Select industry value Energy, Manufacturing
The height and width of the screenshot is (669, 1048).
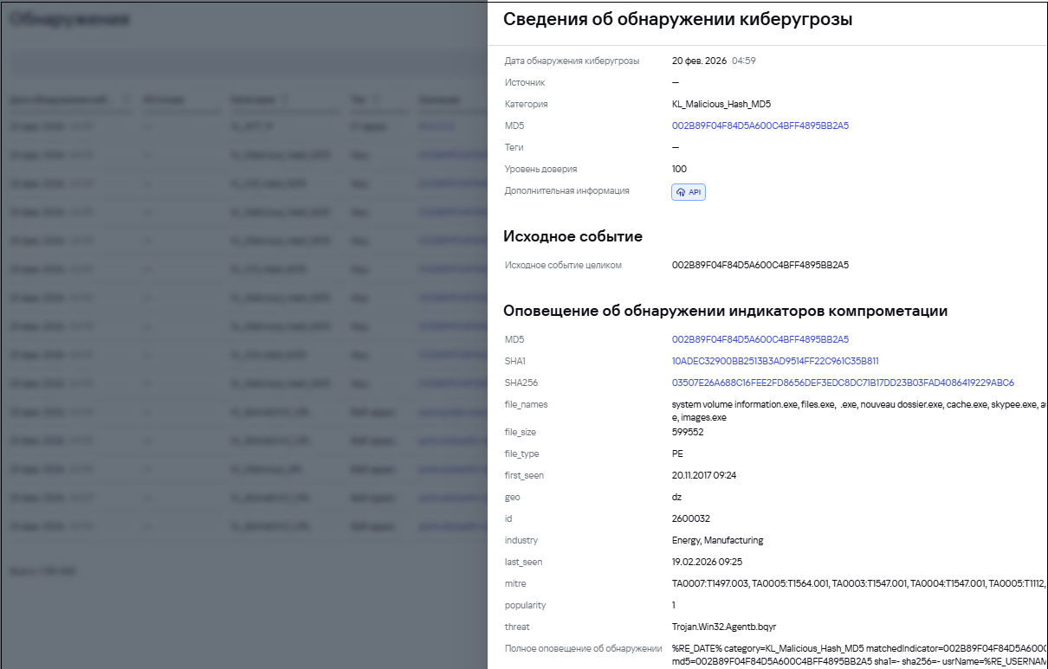[718, 540]
